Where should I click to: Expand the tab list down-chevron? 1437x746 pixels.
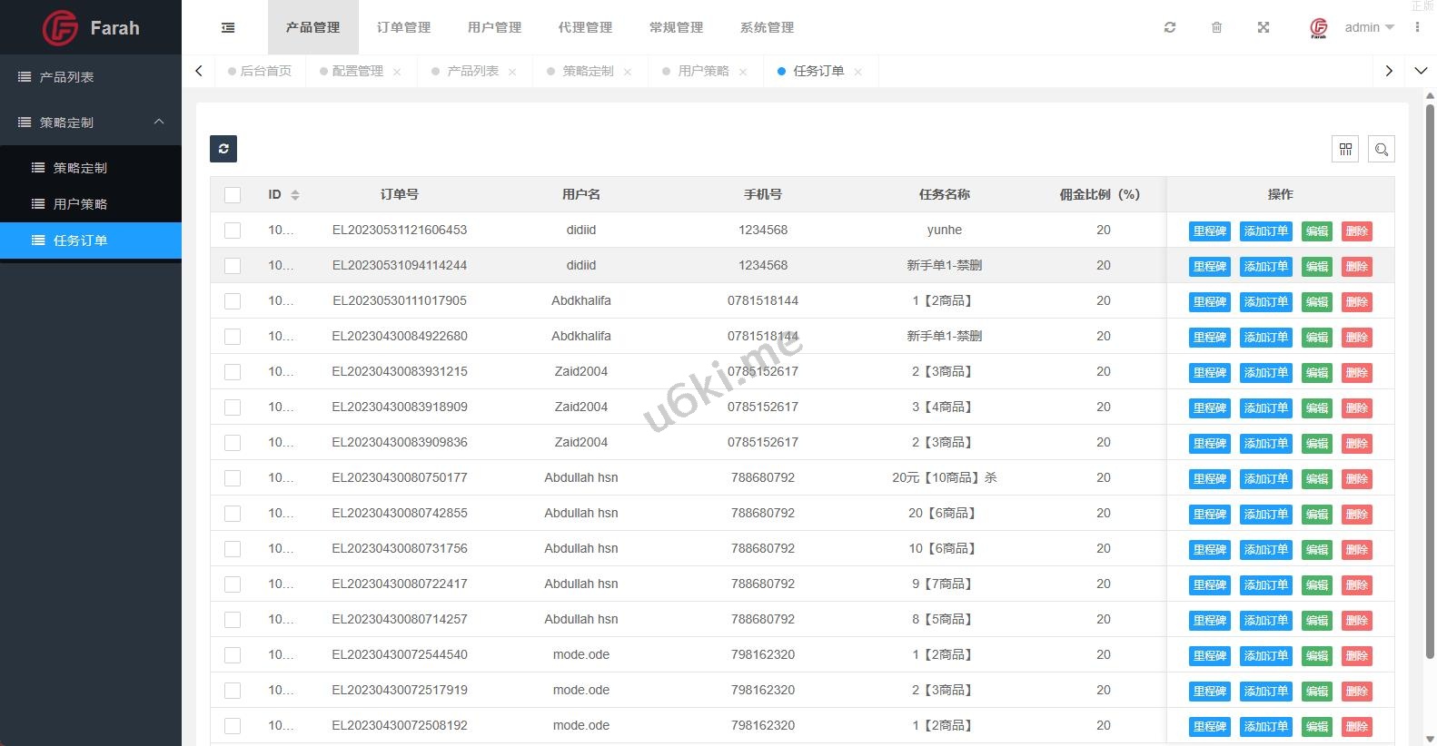[1421, 71]
